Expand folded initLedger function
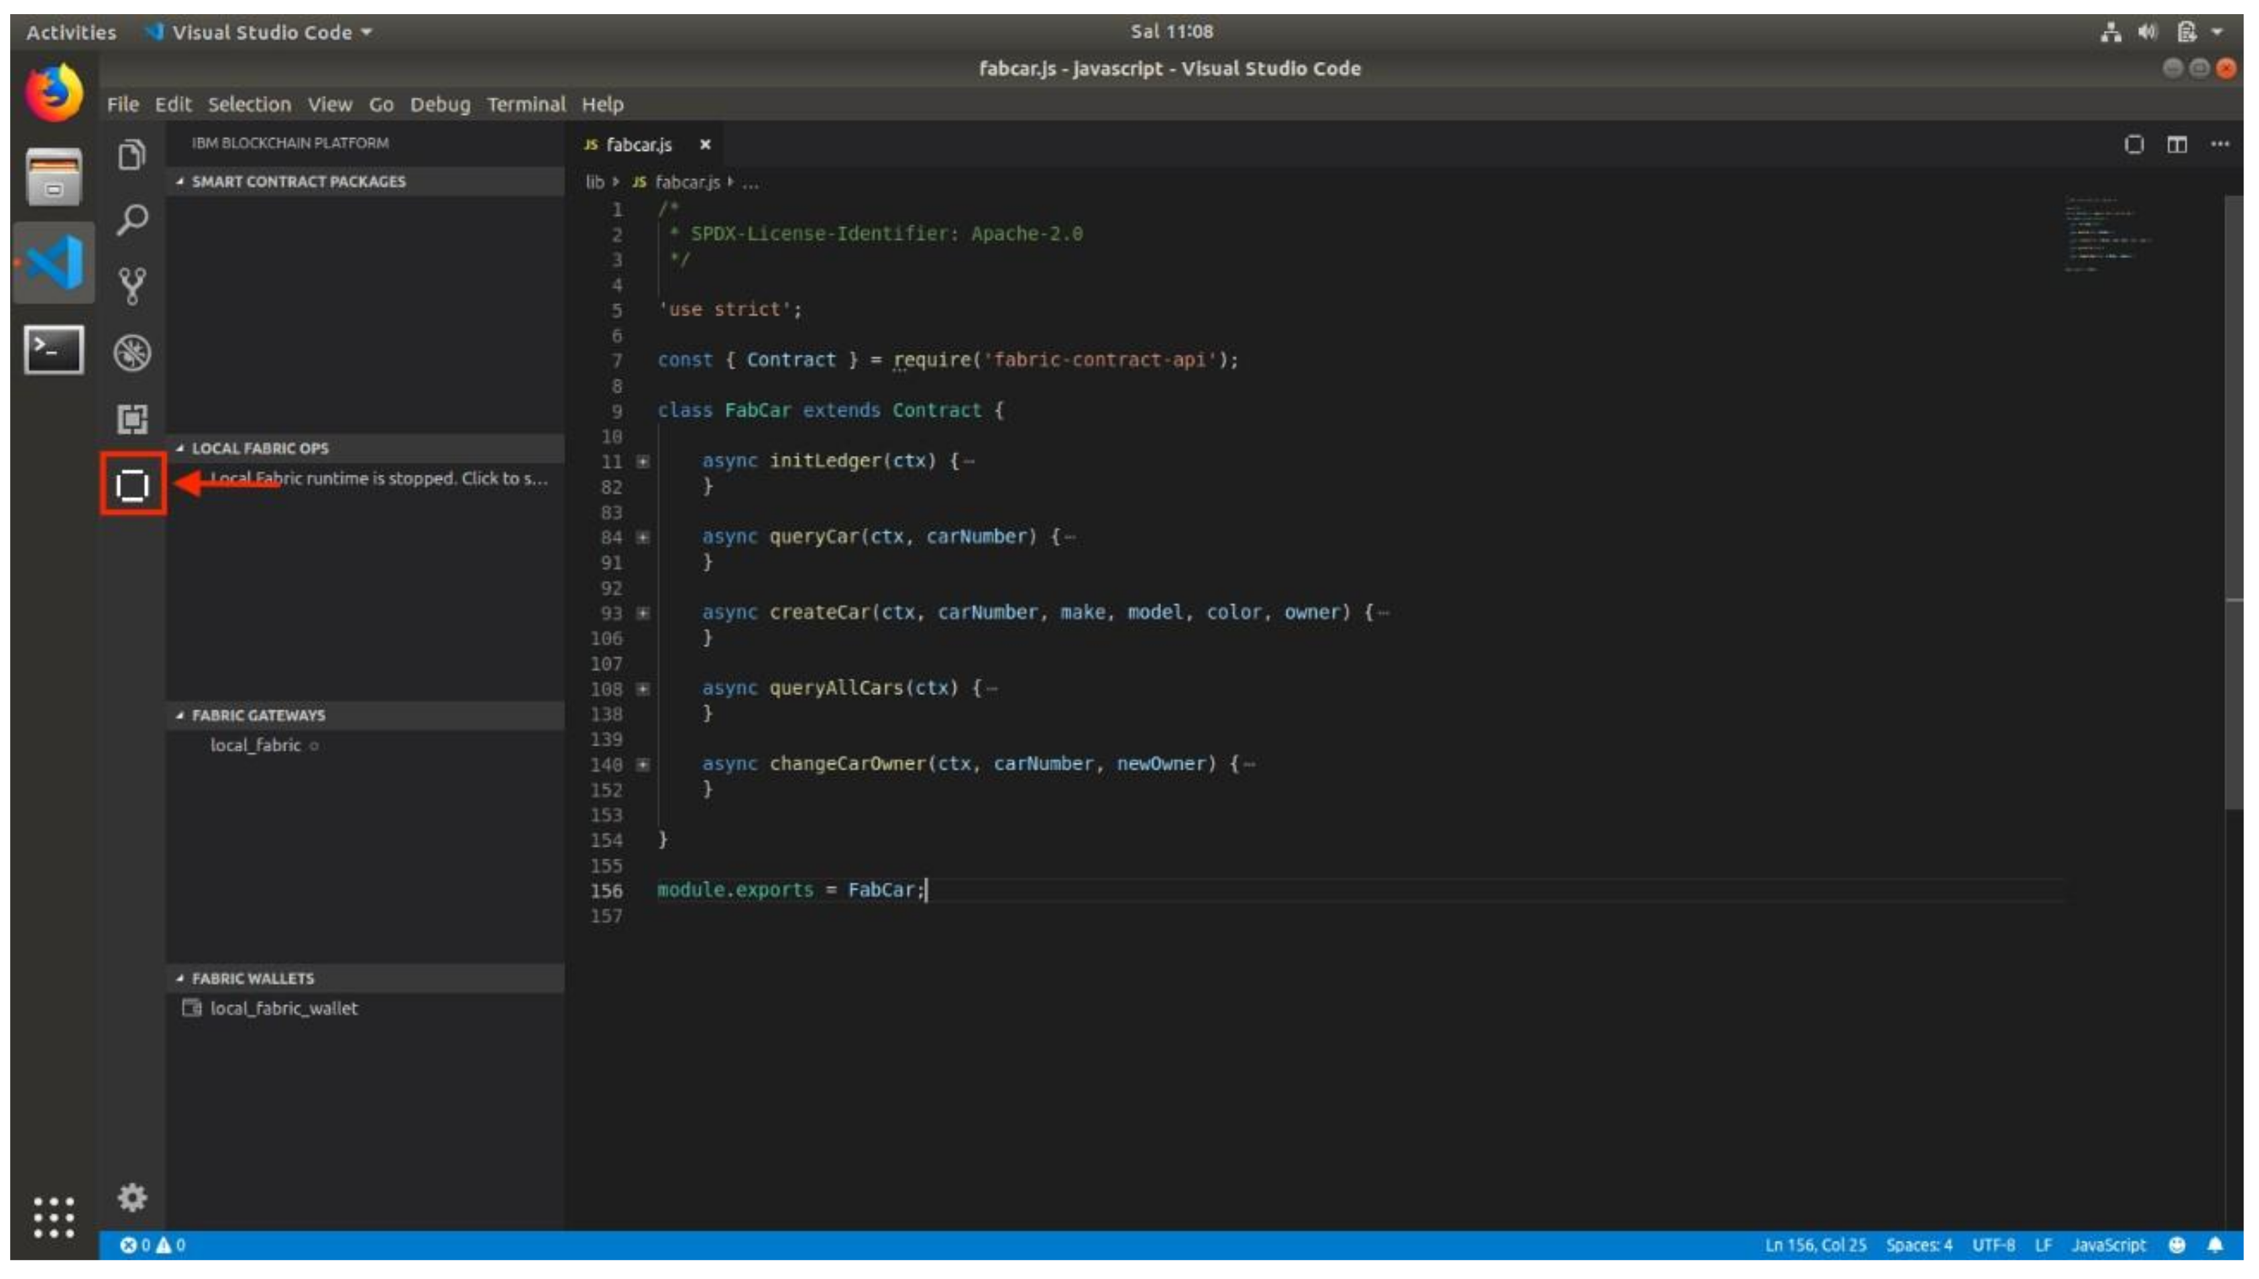Screen dimensions: 2259x1279 [x=643, y=462]
